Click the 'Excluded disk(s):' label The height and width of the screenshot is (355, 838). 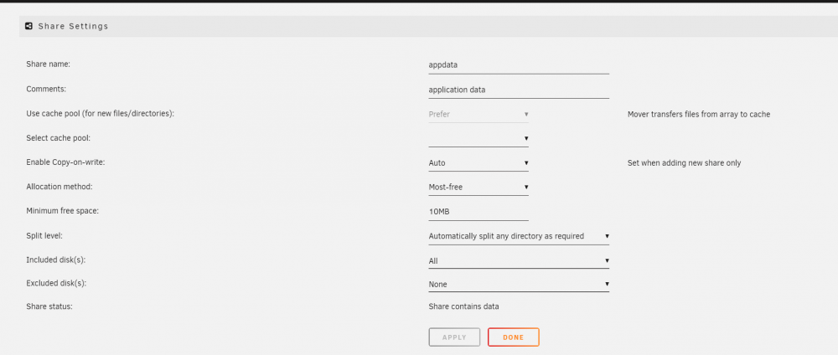click(56, 284)
